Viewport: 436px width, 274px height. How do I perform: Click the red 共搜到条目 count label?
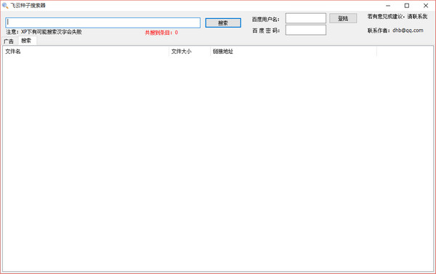161,33
